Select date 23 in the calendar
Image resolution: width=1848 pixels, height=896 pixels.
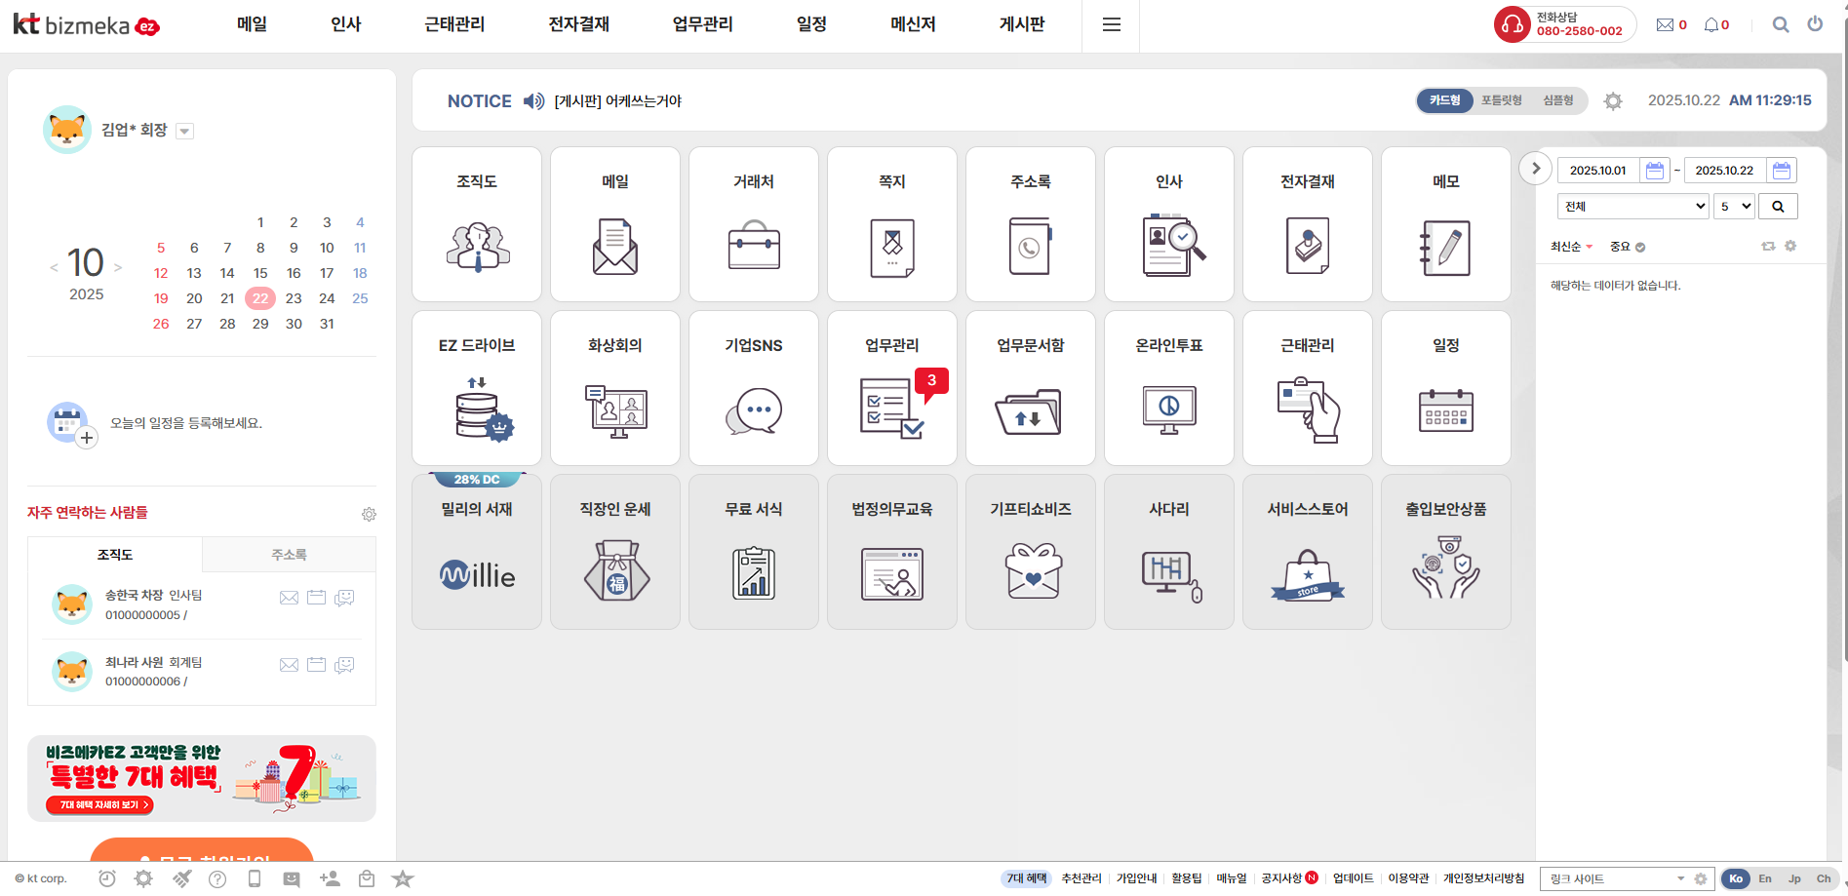[294, 298]
